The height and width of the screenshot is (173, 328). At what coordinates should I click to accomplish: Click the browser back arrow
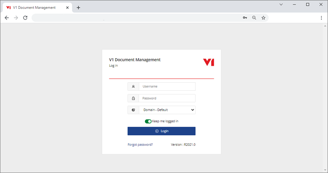point(7,18)
